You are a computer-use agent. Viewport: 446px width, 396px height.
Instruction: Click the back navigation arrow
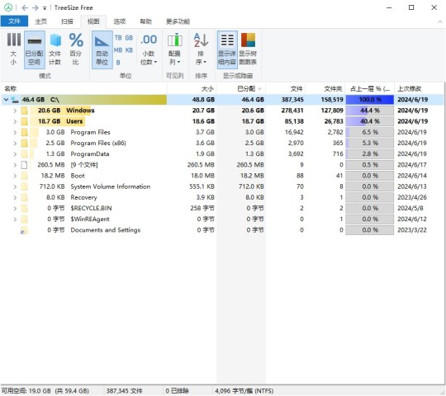25,7
